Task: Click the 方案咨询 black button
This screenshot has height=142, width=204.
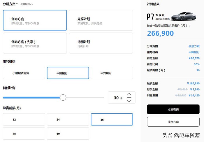Action: tap(173, 110)
